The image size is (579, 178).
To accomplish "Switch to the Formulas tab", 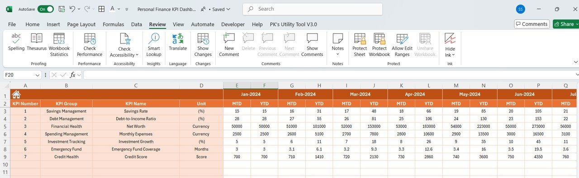I will pos(113,24).
